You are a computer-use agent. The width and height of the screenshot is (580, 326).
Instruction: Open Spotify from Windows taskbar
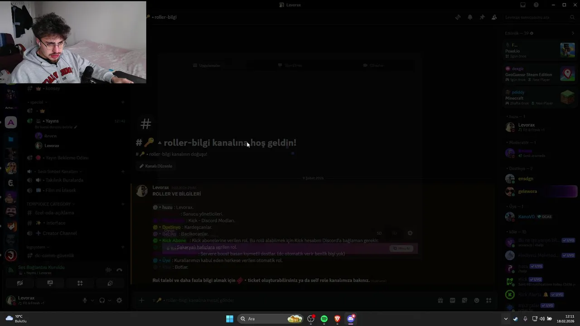(324, 319)
